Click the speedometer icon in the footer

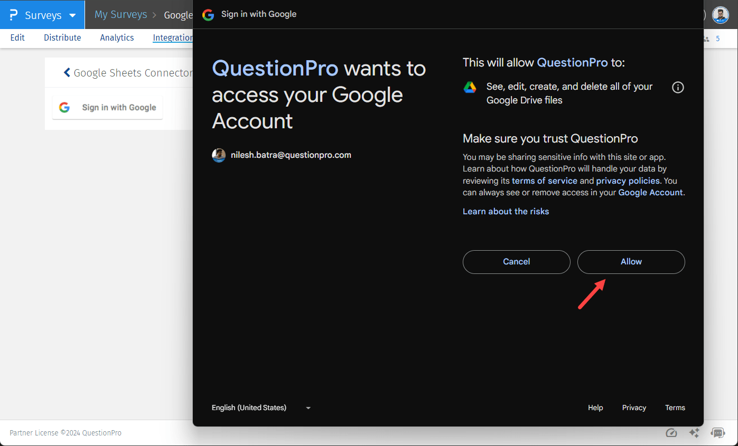[x=671, y=433]
